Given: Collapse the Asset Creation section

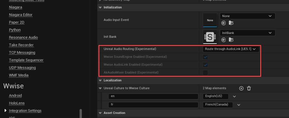Looking at the screenshot, I should click(100, 113).
